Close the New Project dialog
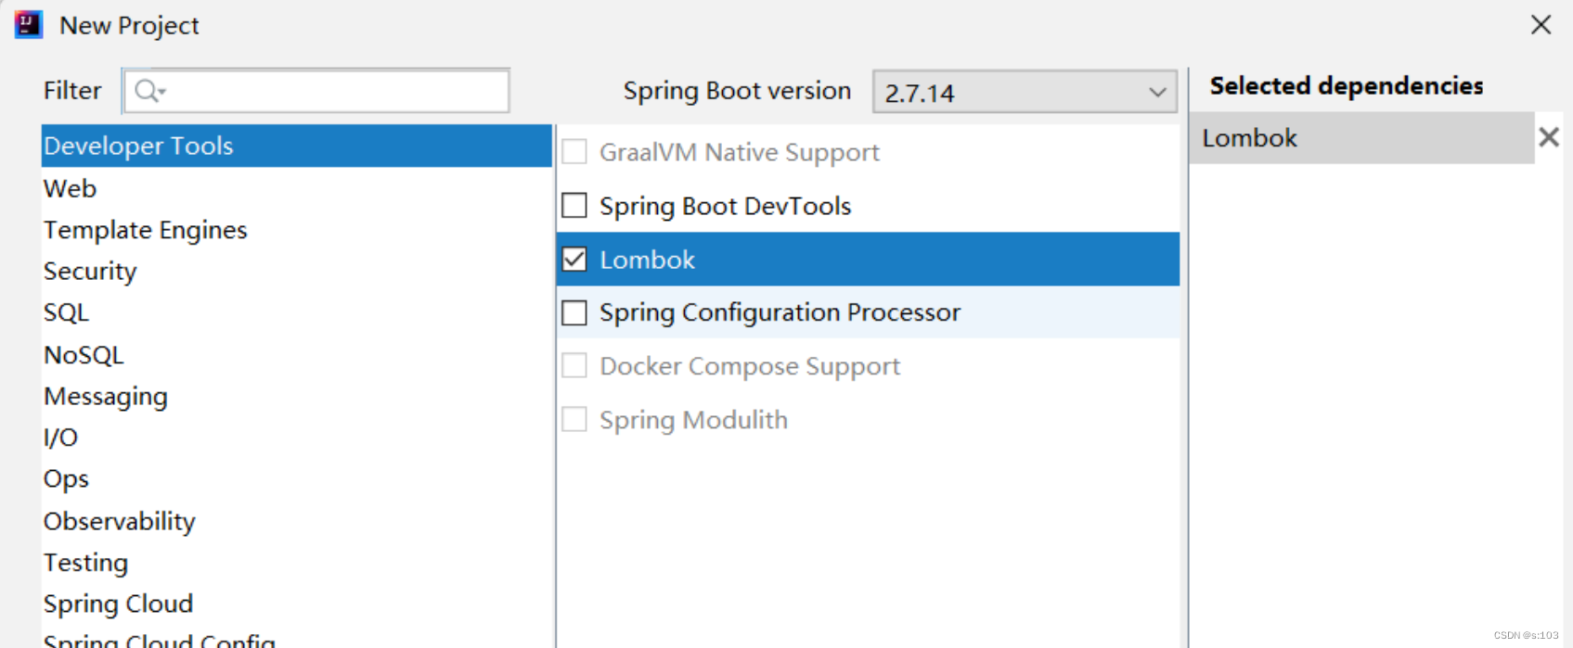Viewport: 1573px width, 648px height. tap(1541, 25)
